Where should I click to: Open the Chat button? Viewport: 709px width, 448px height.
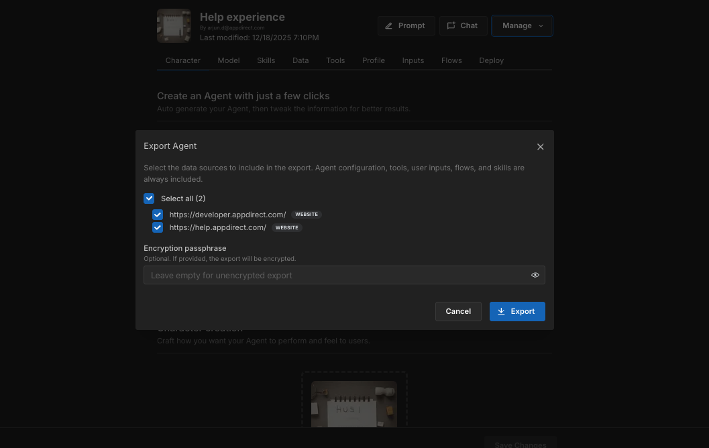(463, 25)
